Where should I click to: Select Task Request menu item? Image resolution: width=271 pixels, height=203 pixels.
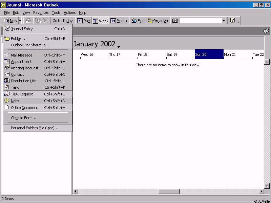click(38, 94)
